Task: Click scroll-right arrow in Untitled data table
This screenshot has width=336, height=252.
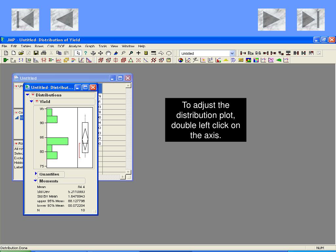Action: pyautogui.click(x=123, y=177)
